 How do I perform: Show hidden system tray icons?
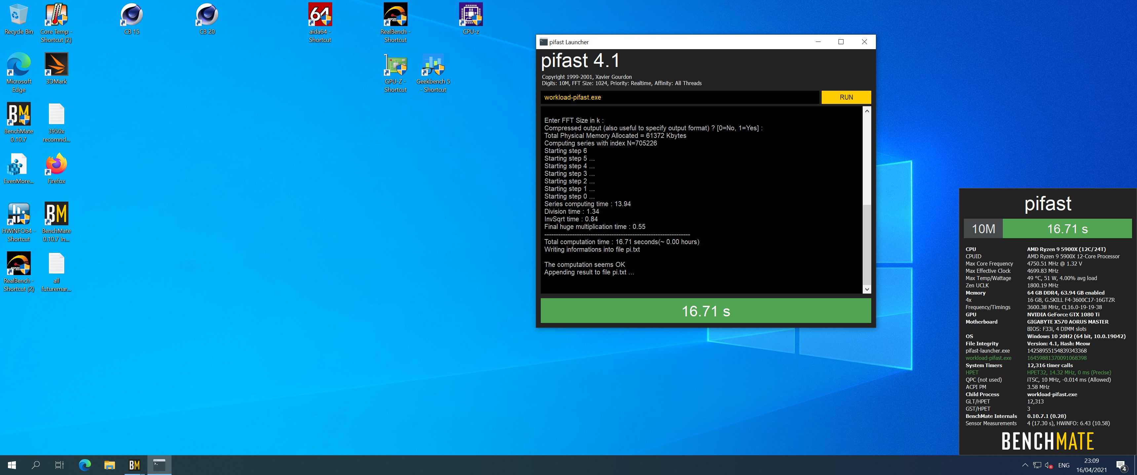pos(1025,465)
